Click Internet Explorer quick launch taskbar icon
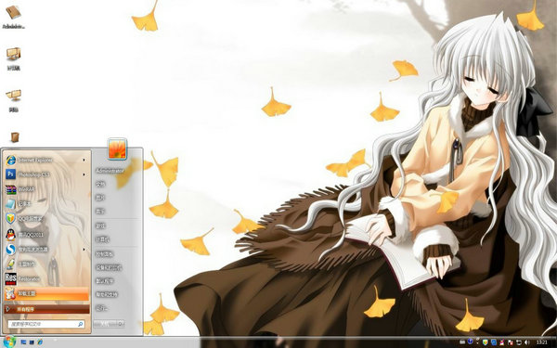The width and height of the screenshot is (557, 348). tap(40, 342)
